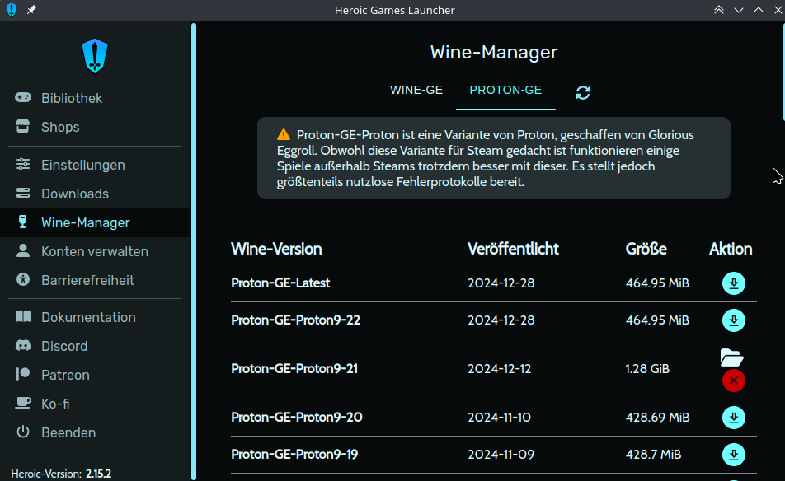Click the 2024-12-12 release date
Image resolution: width=785 pixels, height=481 pixels.
499,369
